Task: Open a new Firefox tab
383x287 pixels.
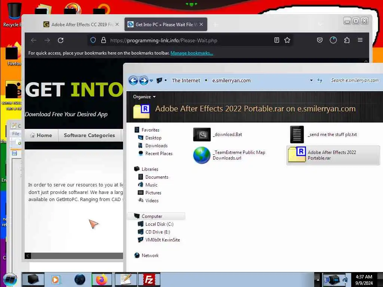Action: [215, 25]
